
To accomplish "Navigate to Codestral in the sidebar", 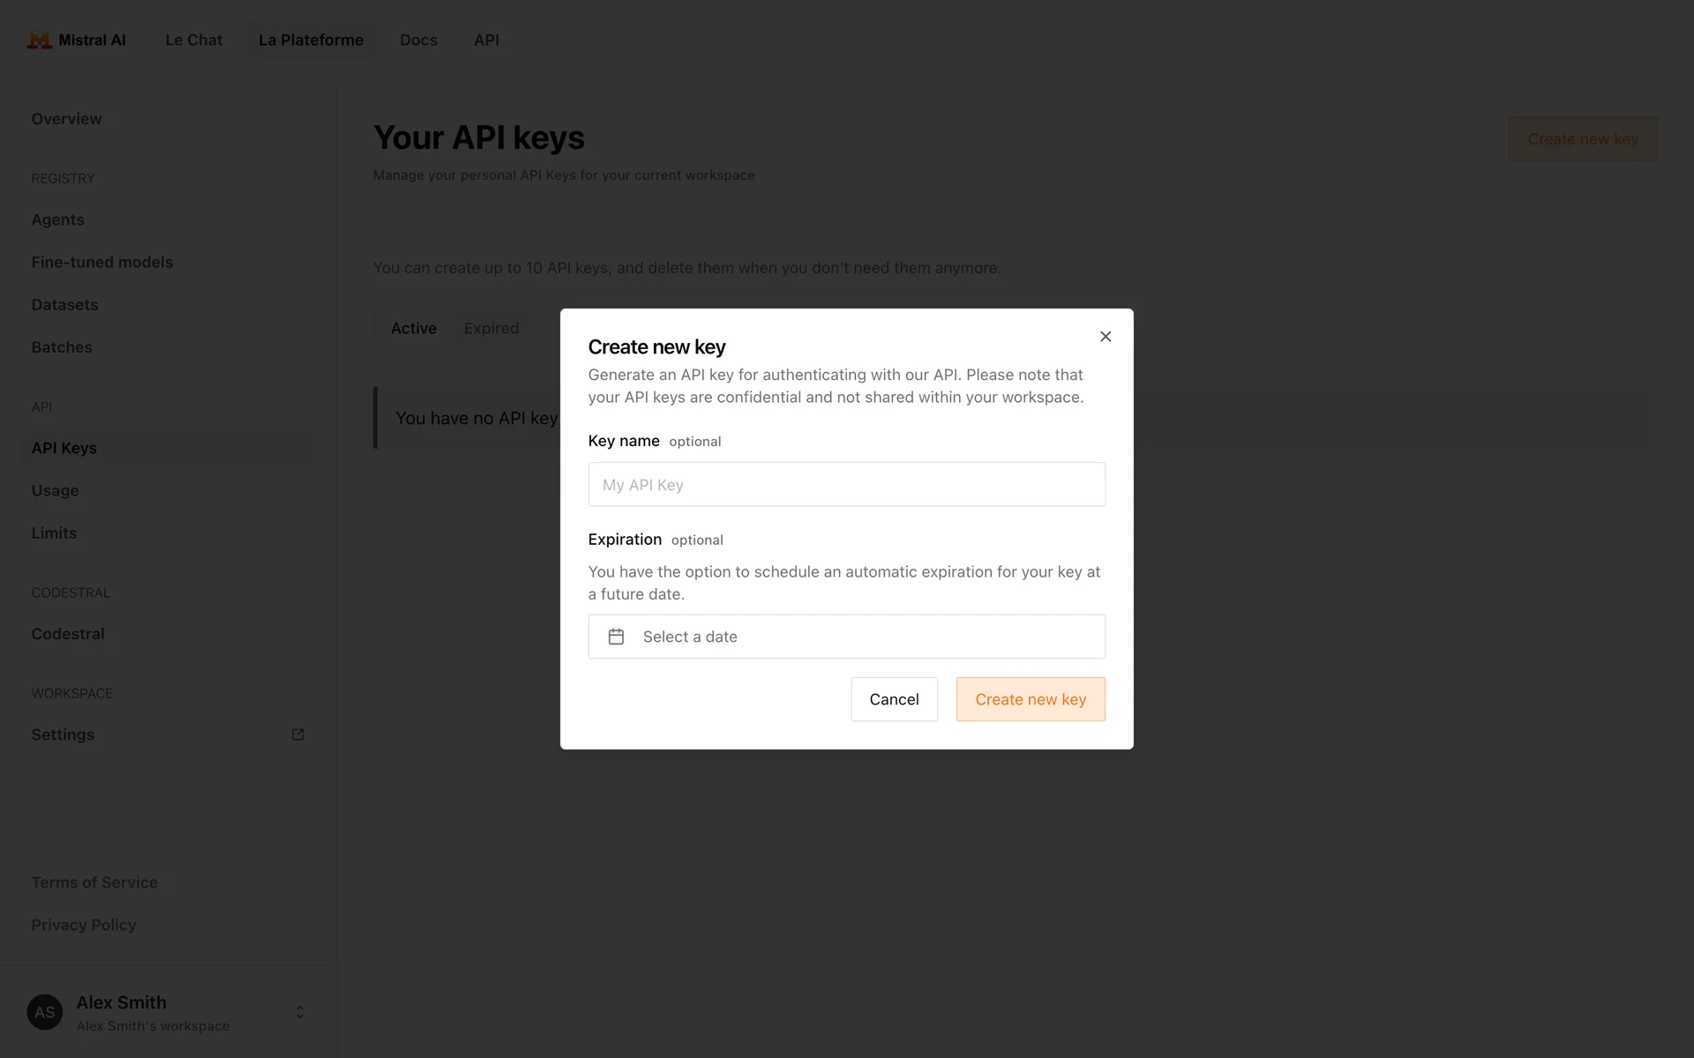I will [68, 634].
